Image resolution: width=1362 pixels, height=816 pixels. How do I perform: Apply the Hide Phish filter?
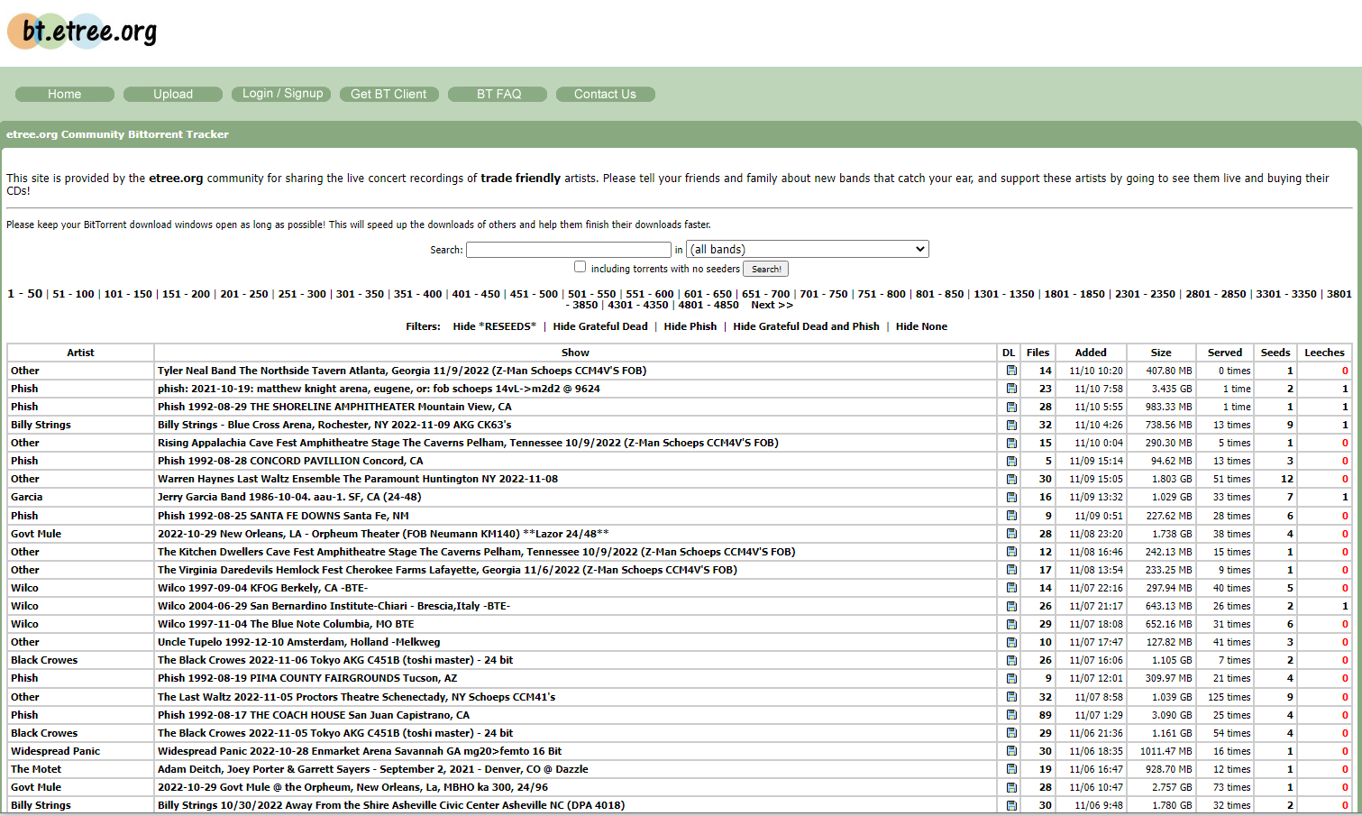click(x=690, y=326)
